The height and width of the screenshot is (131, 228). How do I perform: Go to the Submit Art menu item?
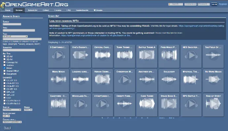coord(33,10)
